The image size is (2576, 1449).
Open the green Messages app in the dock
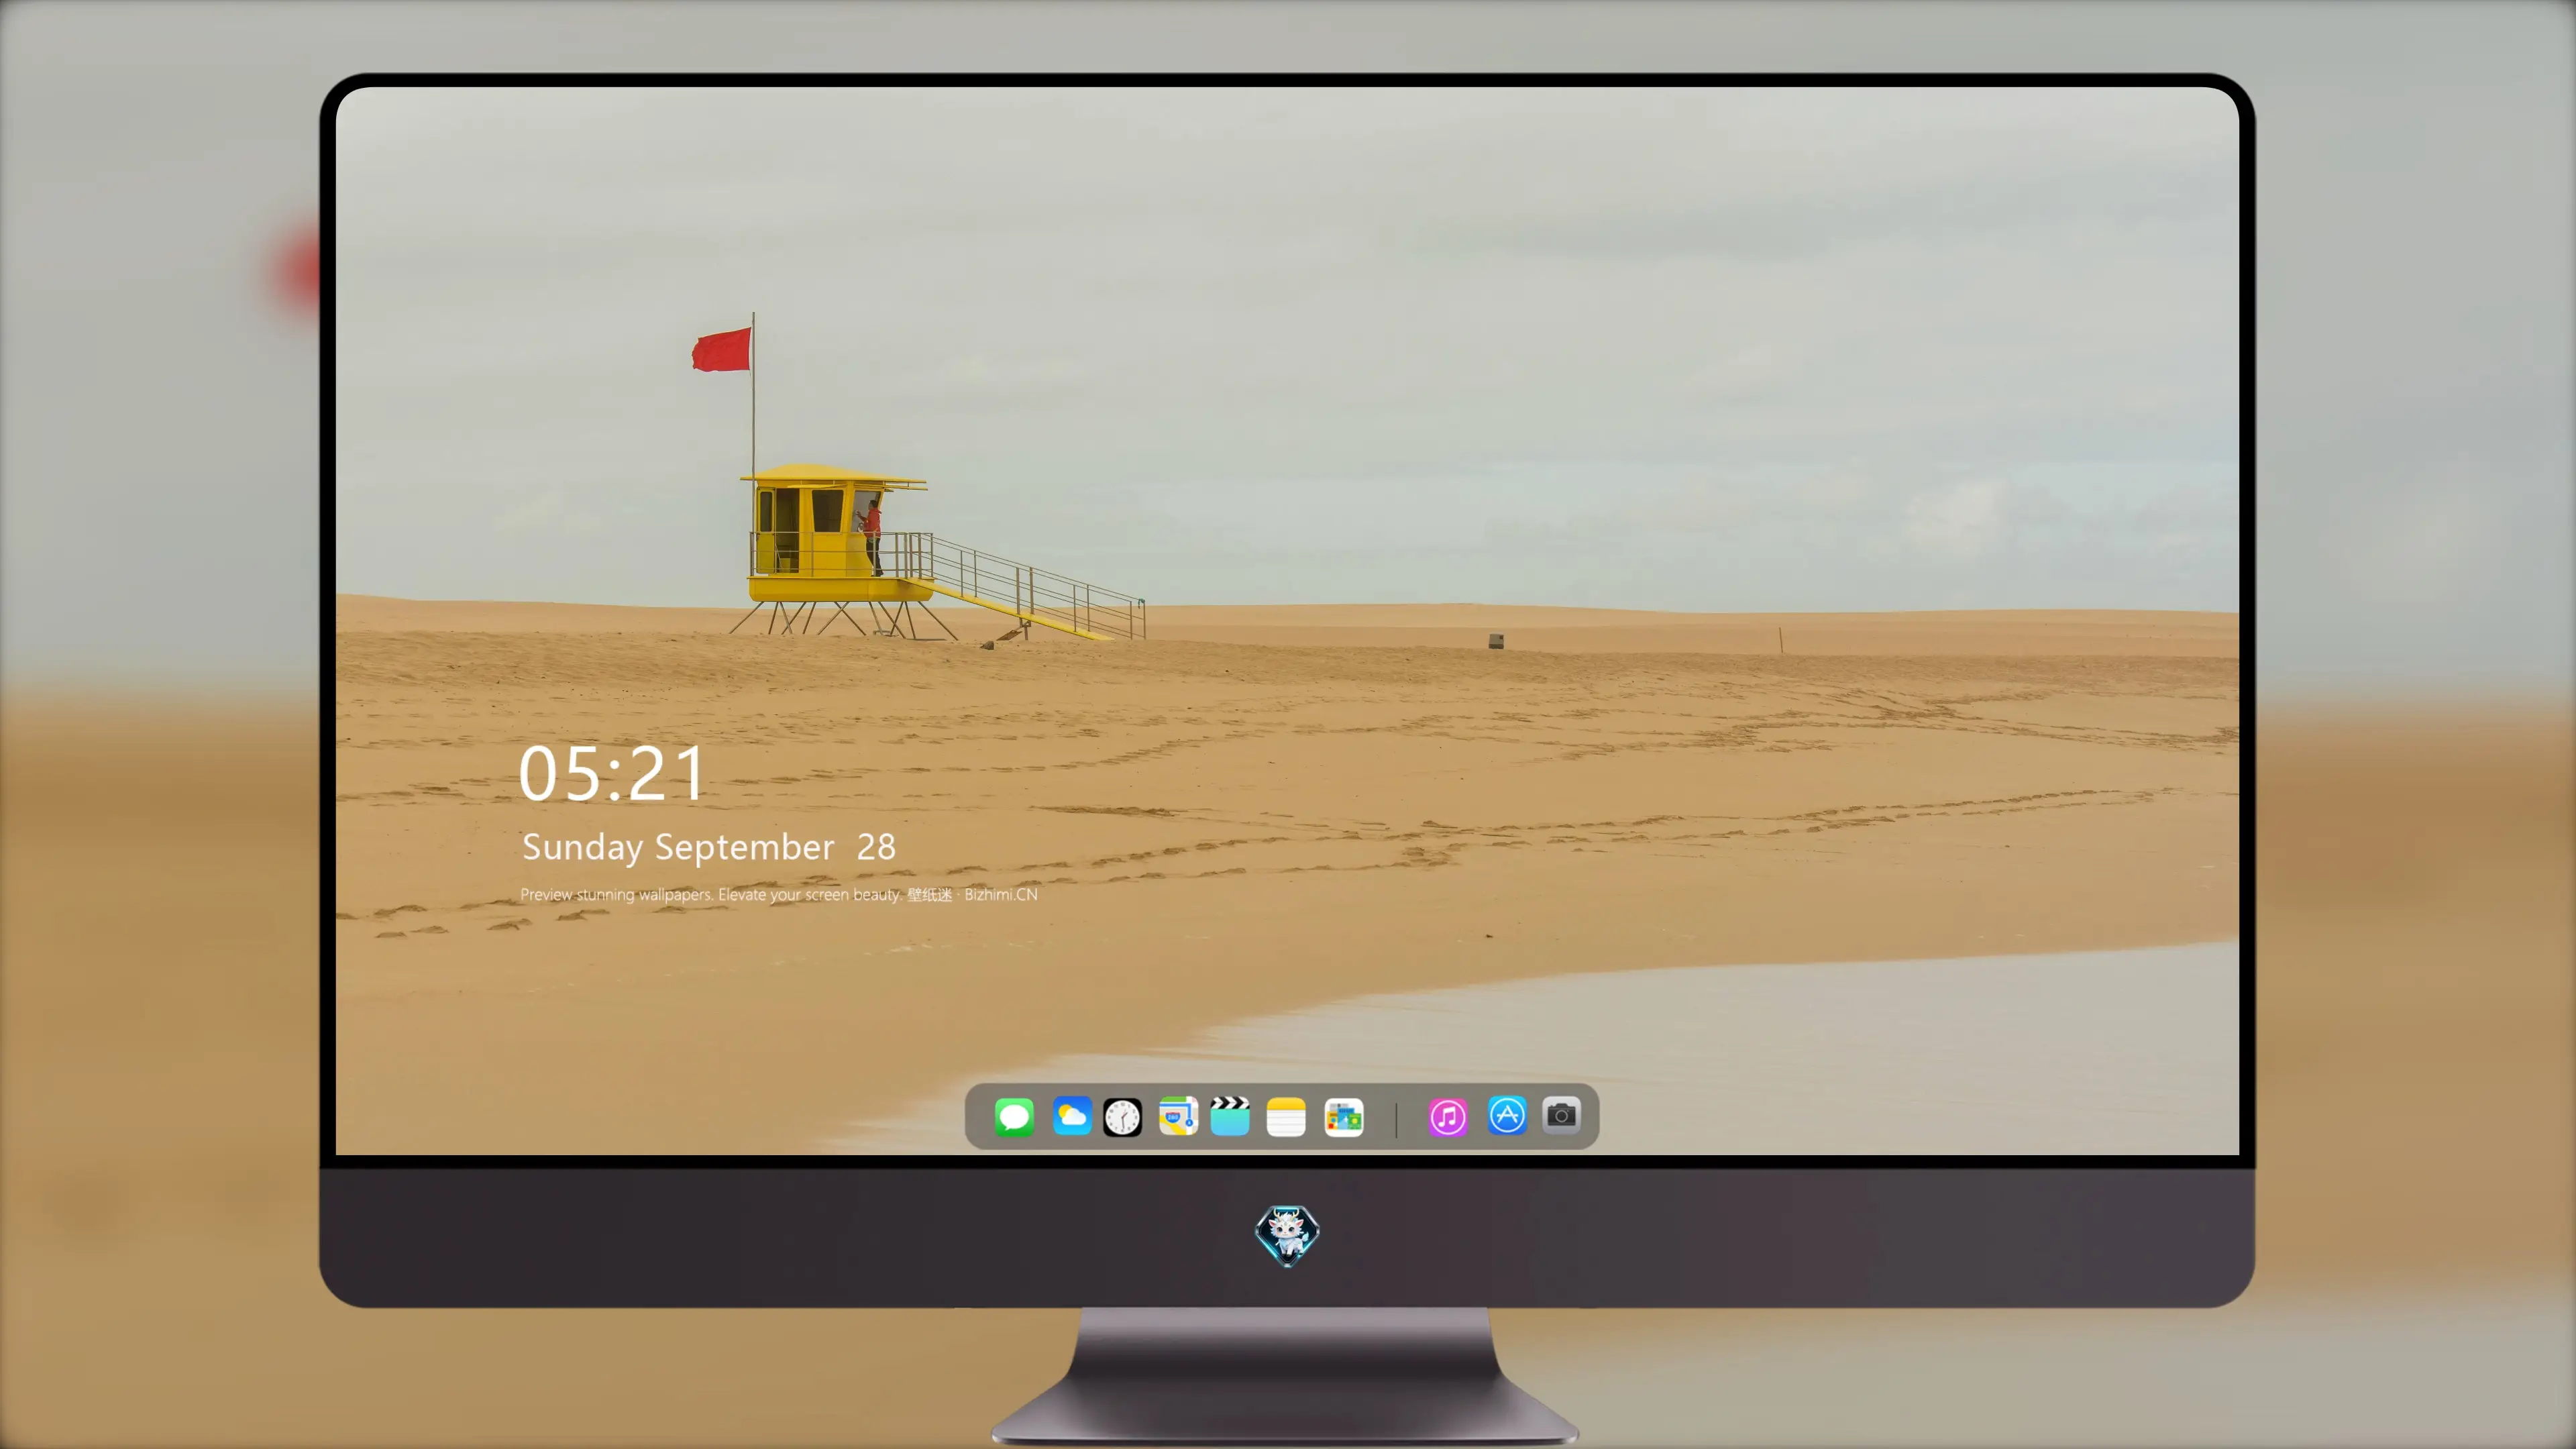pyautogui.click(x=1014, y=1117)
